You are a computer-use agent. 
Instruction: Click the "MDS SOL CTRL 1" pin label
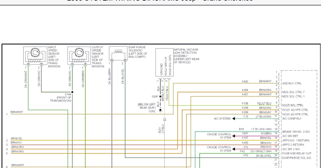coord(293,96)
